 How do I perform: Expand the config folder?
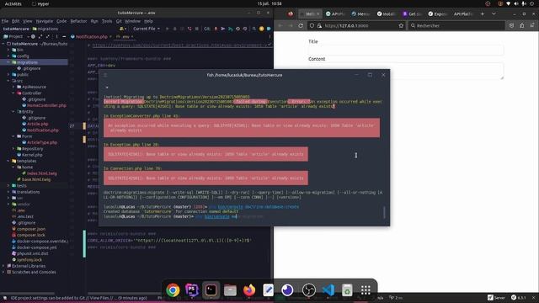(8, 56)
